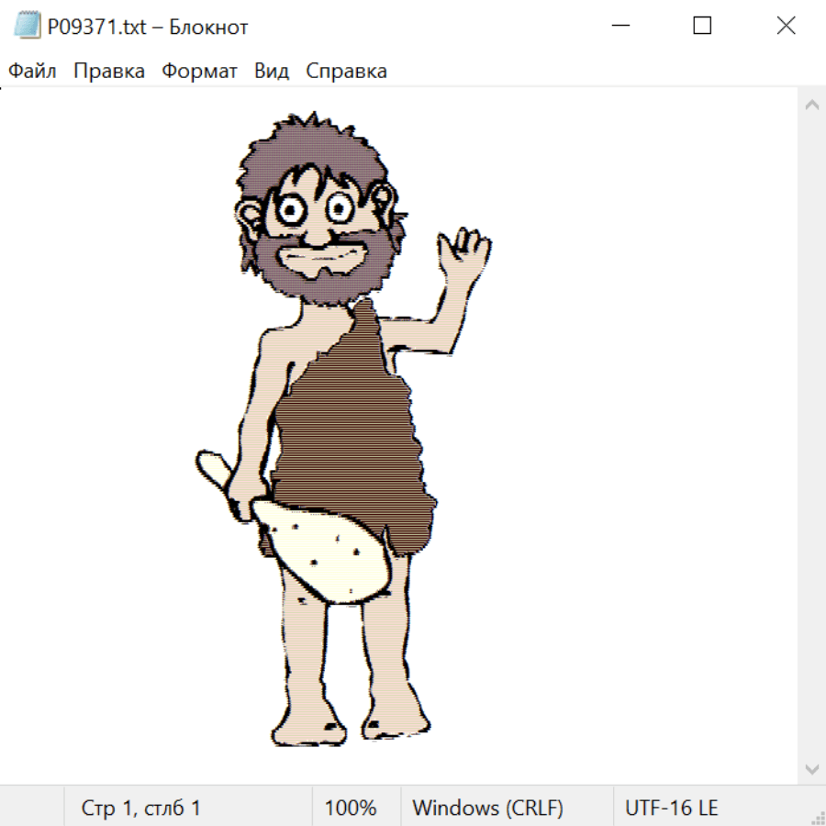Open the Справка menu

346,72
